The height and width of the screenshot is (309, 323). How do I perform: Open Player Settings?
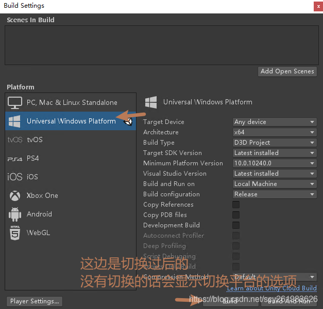click(x=35, y=301)
